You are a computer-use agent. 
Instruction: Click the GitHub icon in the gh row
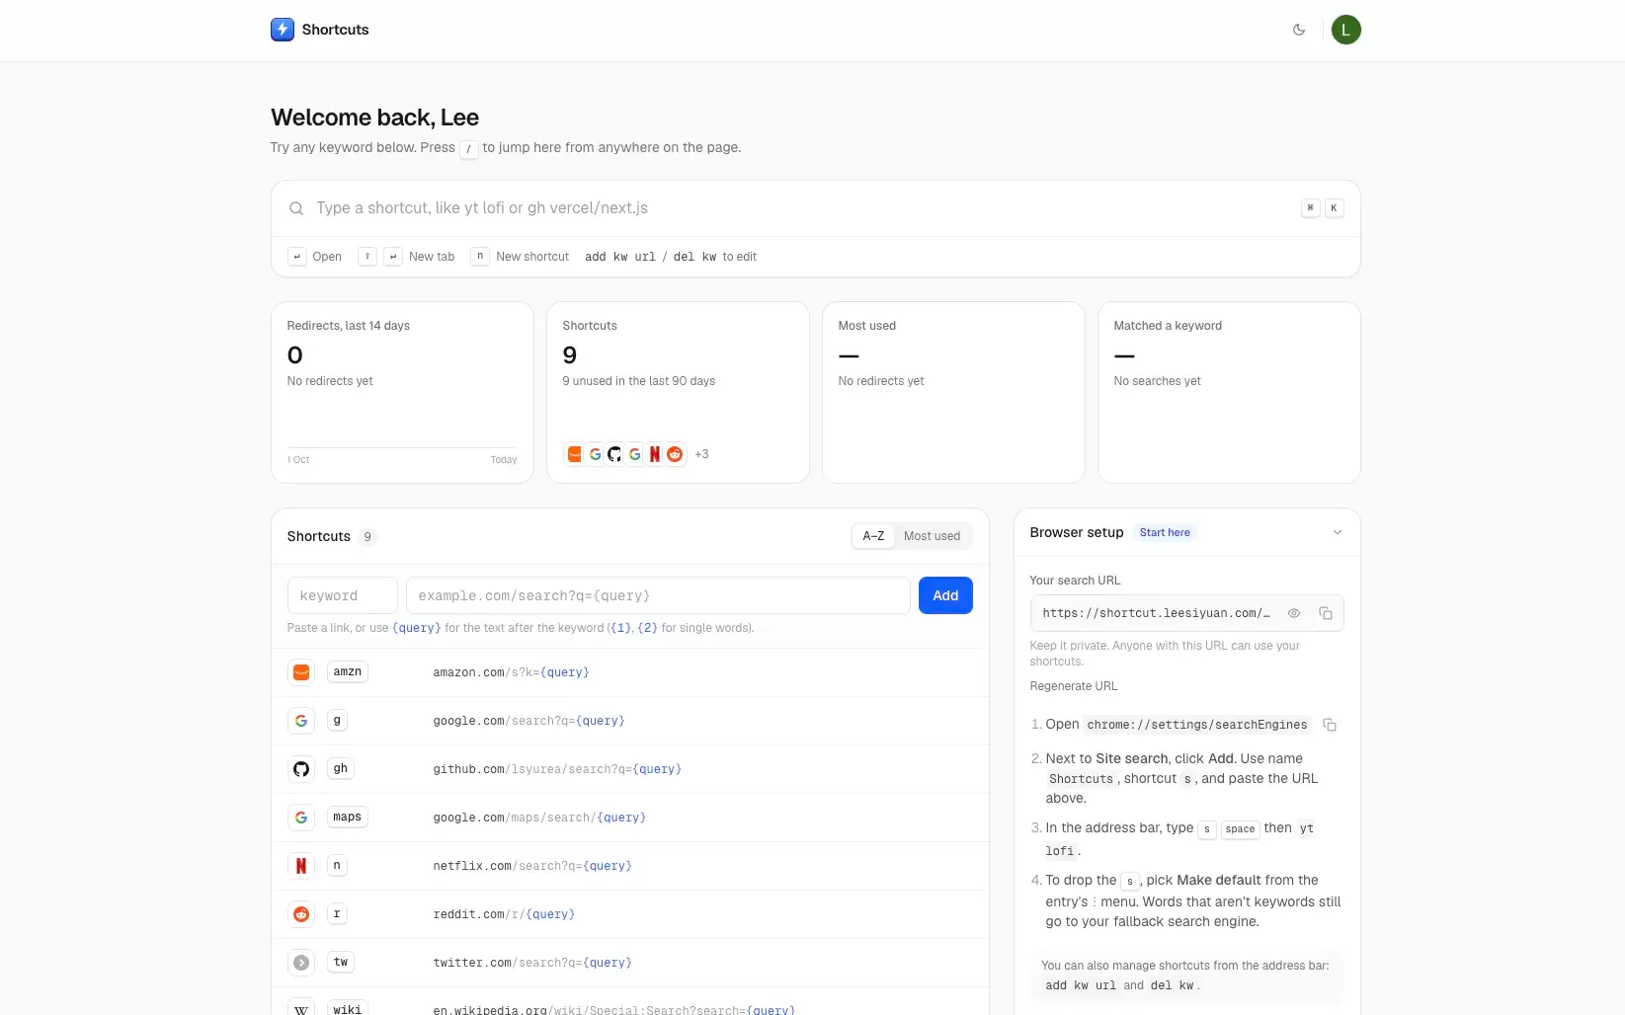(x=301, y=769)
